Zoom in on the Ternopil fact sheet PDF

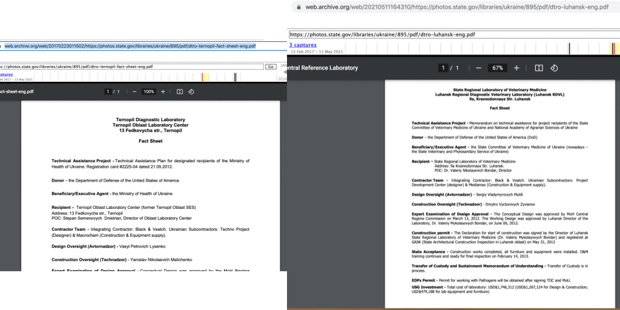click(163, 91)
